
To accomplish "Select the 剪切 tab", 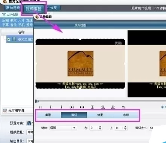I will tap(74, 115).
